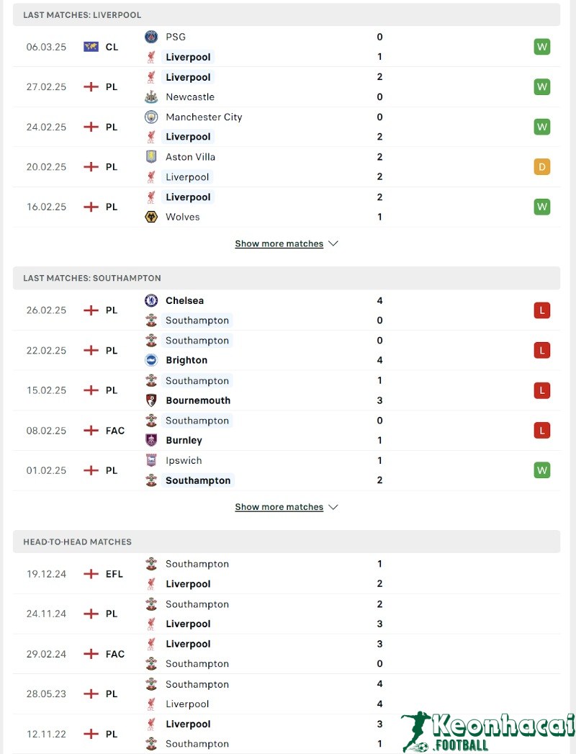Click the green W badge for the PSG match

541,46
